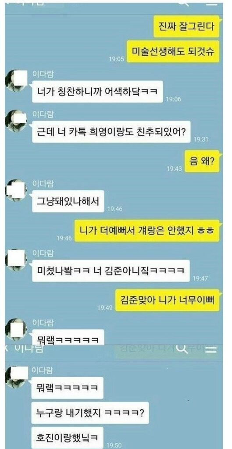Screen dimensions: 232x449
Task: Tap profile avatar beside 그냥돼있나해서 message
Action: (16, 190)
